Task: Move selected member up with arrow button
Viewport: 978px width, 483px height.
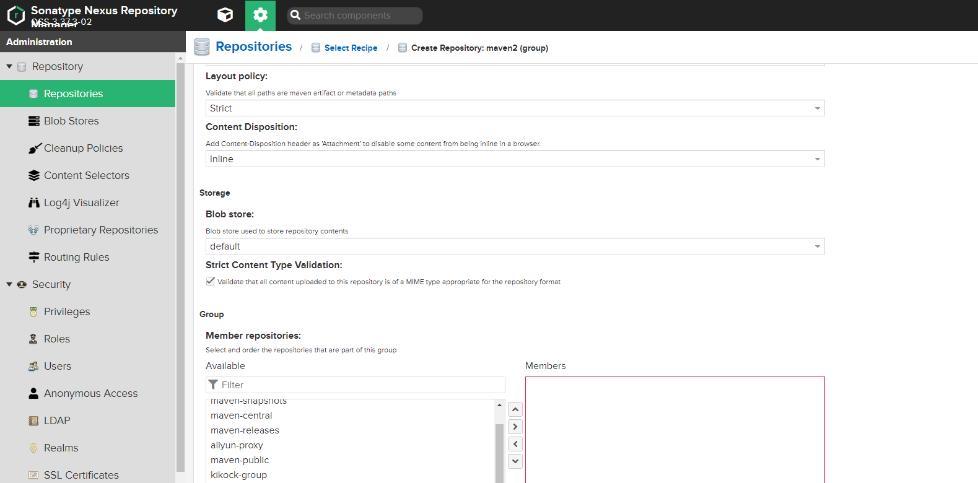Action: tap(515, 409)
